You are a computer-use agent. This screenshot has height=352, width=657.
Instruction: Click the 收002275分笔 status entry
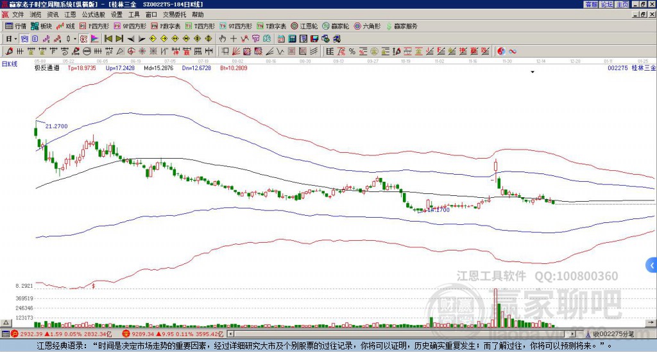coord(613,334)
